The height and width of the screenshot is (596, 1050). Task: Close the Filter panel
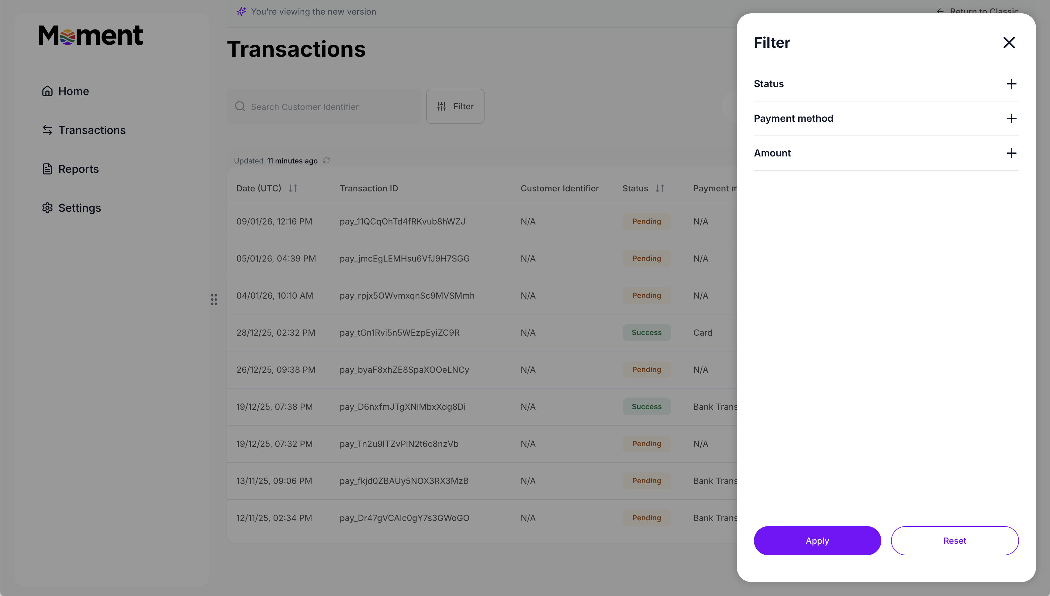click(1009, 43)
